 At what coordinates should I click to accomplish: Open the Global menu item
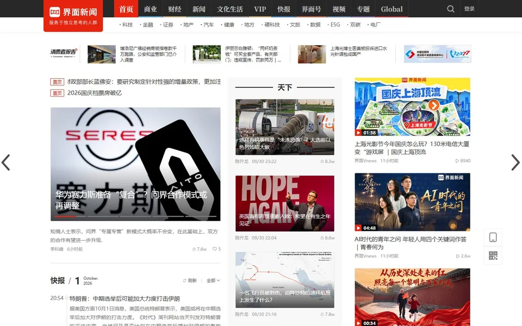[x=392, y=9]
